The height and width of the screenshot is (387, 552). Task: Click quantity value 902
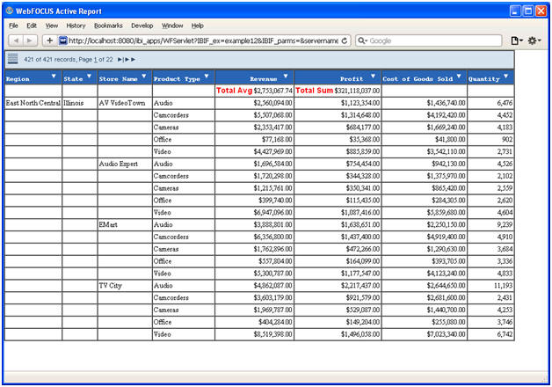pos(507,140)
